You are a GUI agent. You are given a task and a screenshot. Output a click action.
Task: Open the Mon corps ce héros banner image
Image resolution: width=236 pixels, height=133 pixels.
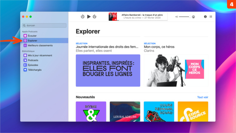click(176, 70)
